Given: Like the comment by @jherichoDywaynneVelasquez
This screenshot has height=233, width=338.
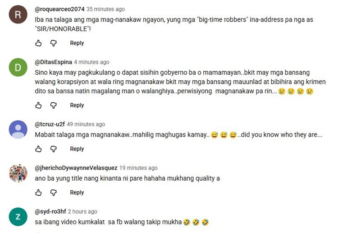Looking at the screenshot, I should (x=38, y=192).
